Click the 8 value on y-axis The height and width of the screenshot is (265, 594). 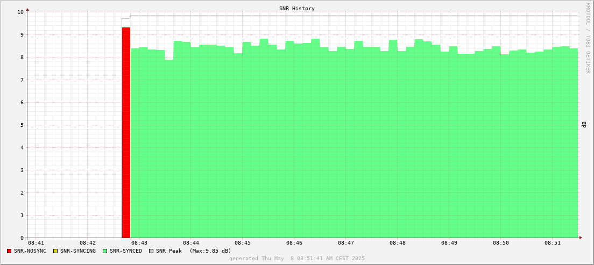click(x=22, y=57)
